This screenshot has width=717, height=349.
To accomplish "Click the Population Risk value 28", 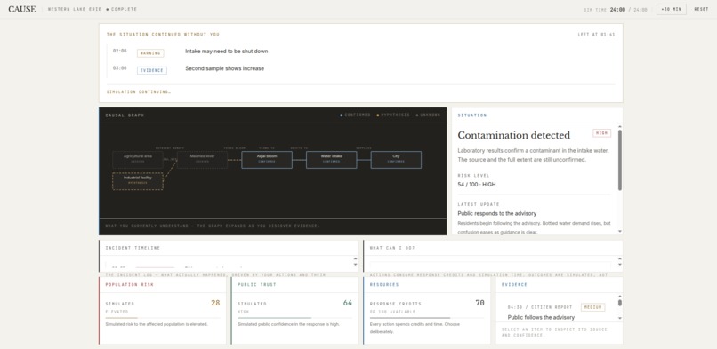I will [x=215, y=303].
